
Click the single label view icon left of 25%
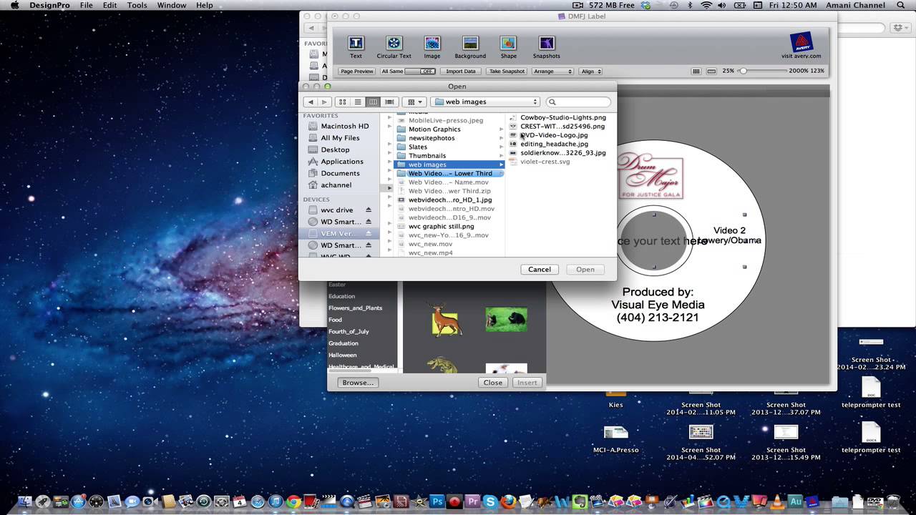pos(711,72)
